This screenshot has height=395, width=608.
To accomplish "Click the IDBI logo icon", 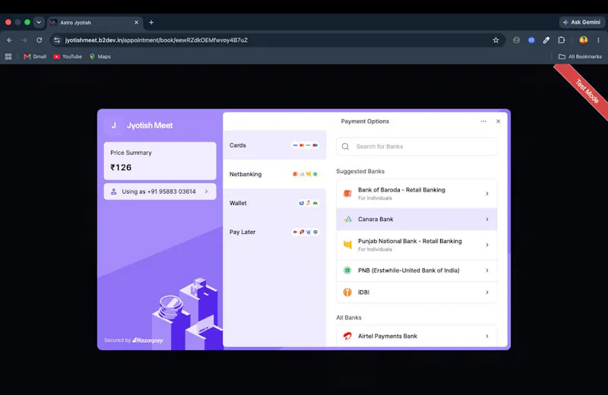I will click(x=347, y=292).
